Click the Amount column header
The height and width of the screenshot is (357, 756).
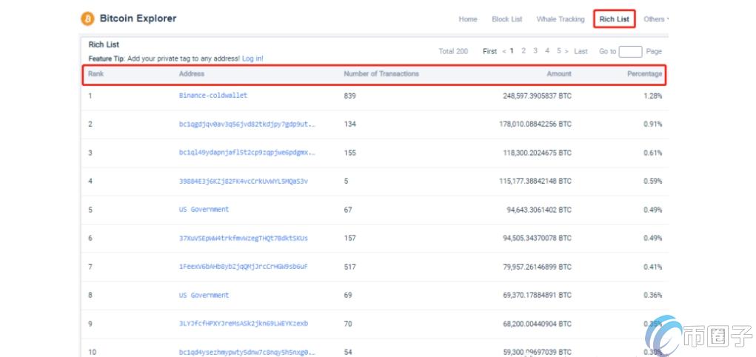pos(559,74)
